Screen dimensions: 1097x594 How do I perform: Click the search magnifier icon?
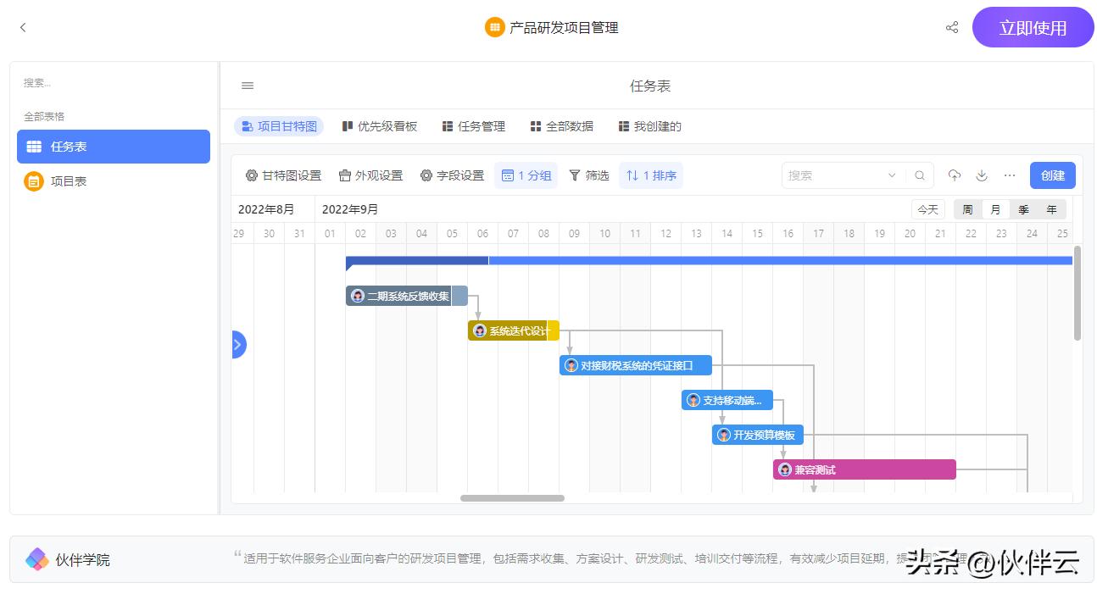[920, 175]
